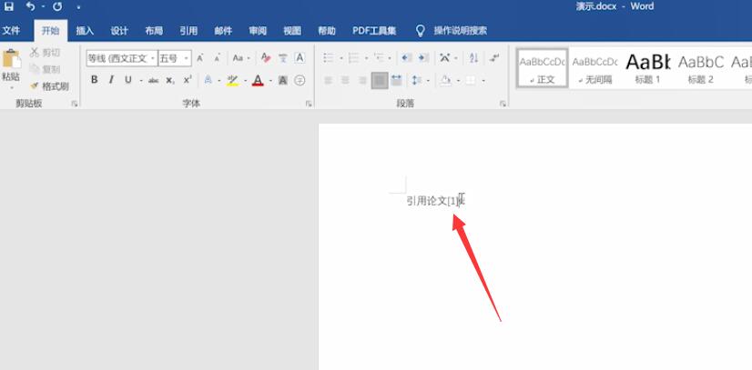Switch to the 插入 tab
The height and width of the screenshot is (370, 752).
[x=85, y=31]
